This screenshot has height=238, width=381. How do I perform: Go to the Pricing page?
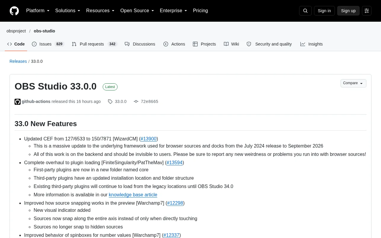[200, 11]
